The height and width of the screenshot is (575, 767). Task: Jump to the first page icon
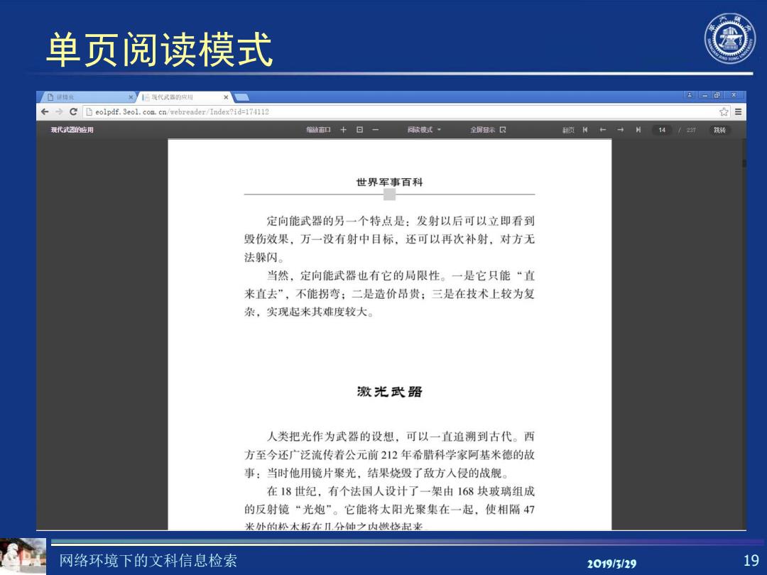(x=585, y=130)
